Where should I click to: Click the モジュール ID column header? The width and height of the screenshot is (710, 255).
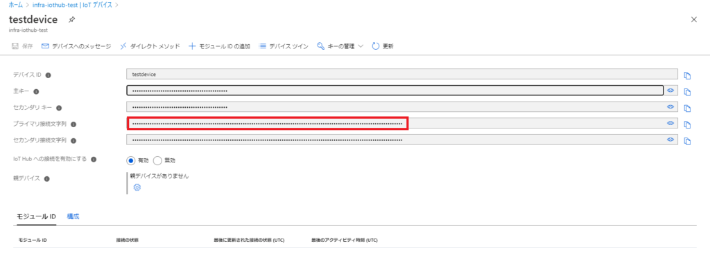point(33,240)
